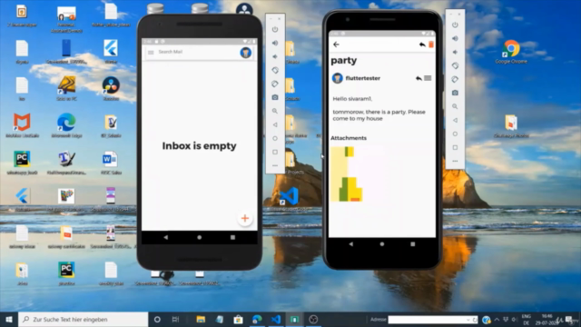
Task: Open the attachment image thumbnail
Action: (x=347, y=173)
